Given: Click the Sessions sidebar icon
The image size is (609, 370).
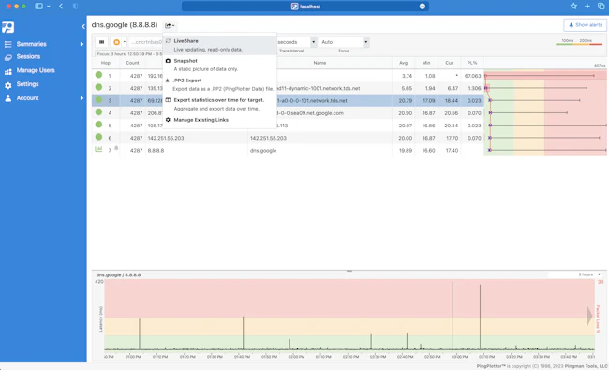Looking at the screenshot, I should (x=8, y=57).
